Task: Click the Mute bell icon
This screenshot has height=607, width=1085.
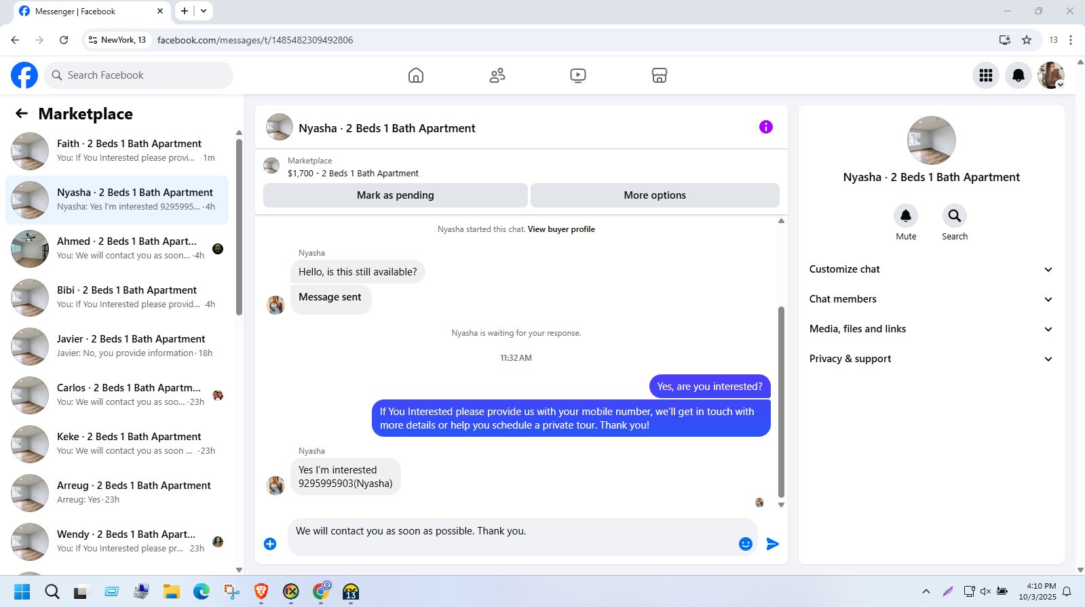Action: click(906, 216)
